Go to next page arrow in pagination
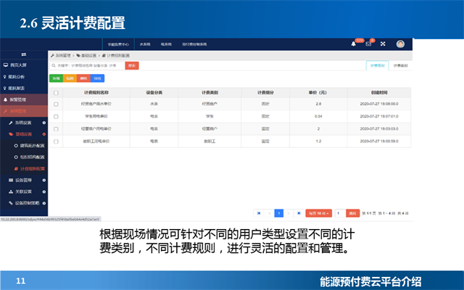Viewport: 464px width, 290px height. click(289, 213)
